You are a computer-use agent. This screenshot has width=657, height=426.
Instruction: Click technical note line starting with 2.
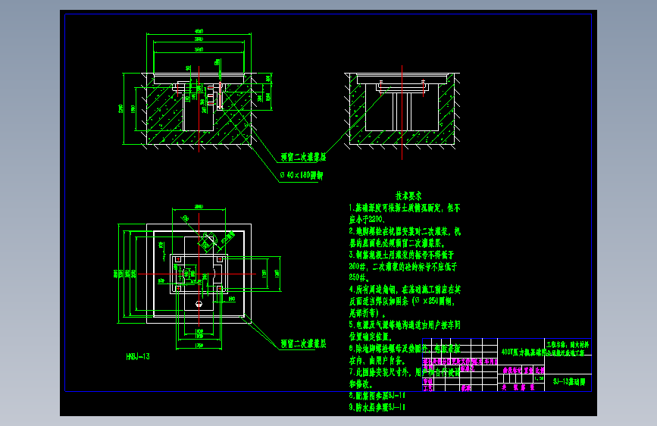[405, 231]
